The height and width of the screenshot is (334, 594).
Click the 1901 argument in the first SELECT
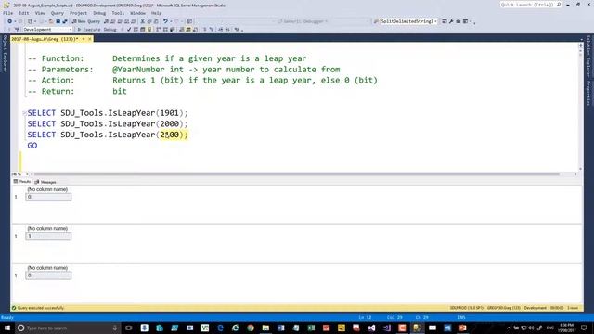coord(169,113)
